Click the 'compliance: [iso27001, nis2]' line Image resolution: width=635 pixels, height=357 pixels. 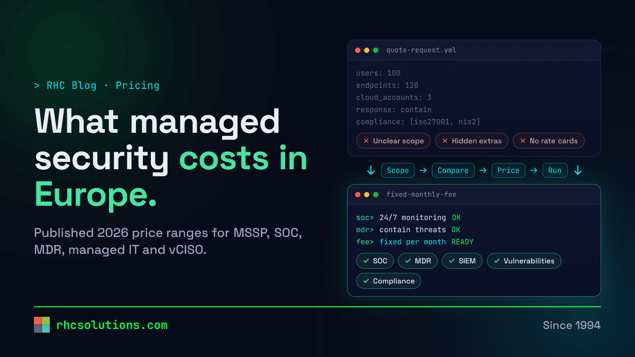tap(418, 122)
